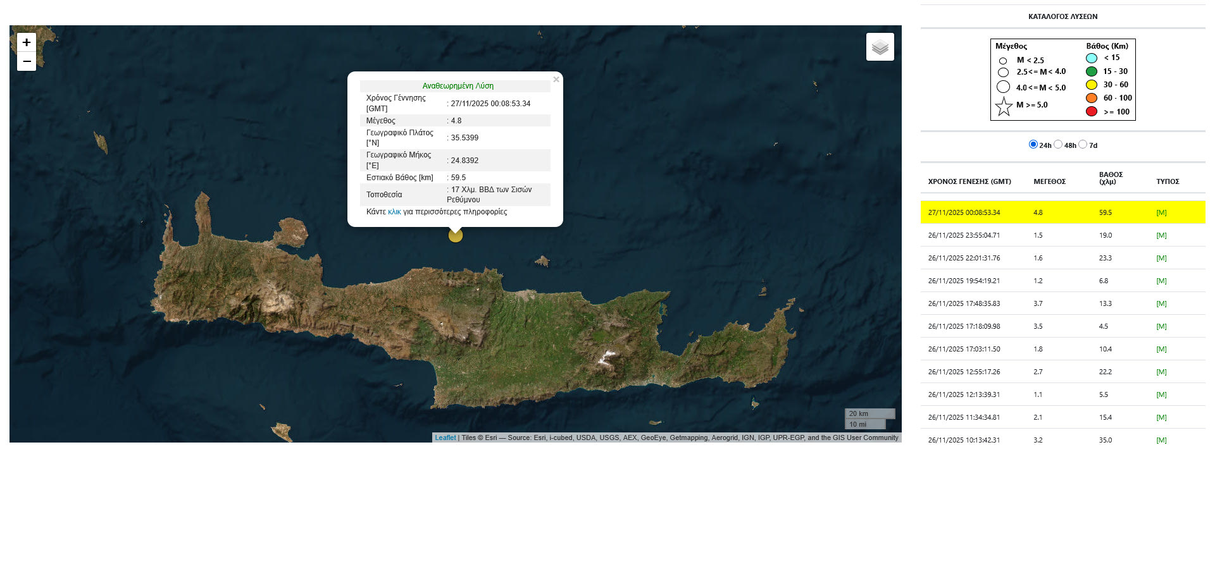1215x581 pixels.
Task: Click the yellow earthquake marker on map
Action: pos(456,236)
